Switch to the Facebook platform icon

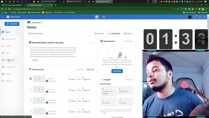coord(97,17)
